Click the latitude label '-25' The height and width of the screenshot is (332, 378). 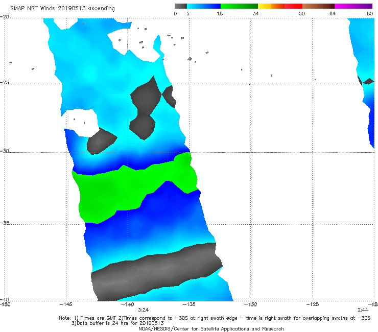pyautogui.click(x=5, y=82)
